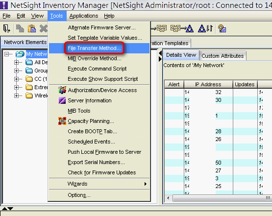Click the firmware triangle with arrows icon
This screenshot has width=272, height=216.
coord(205,28)
